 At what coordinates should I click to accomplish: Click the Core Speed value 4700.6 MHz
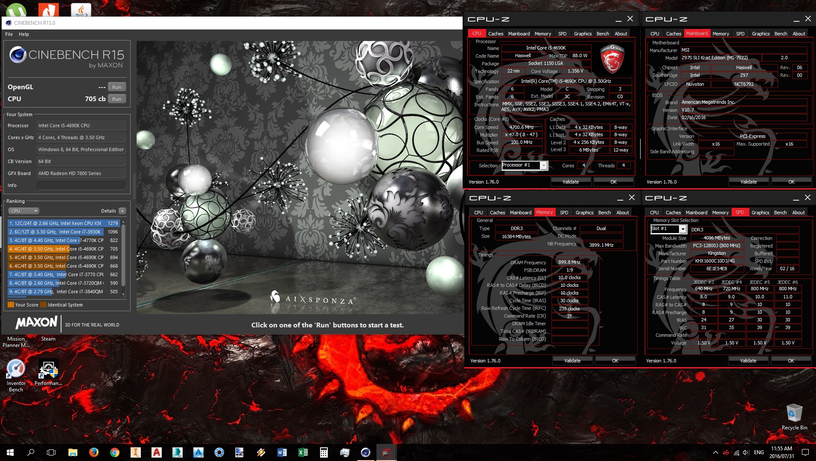point(522,127)
